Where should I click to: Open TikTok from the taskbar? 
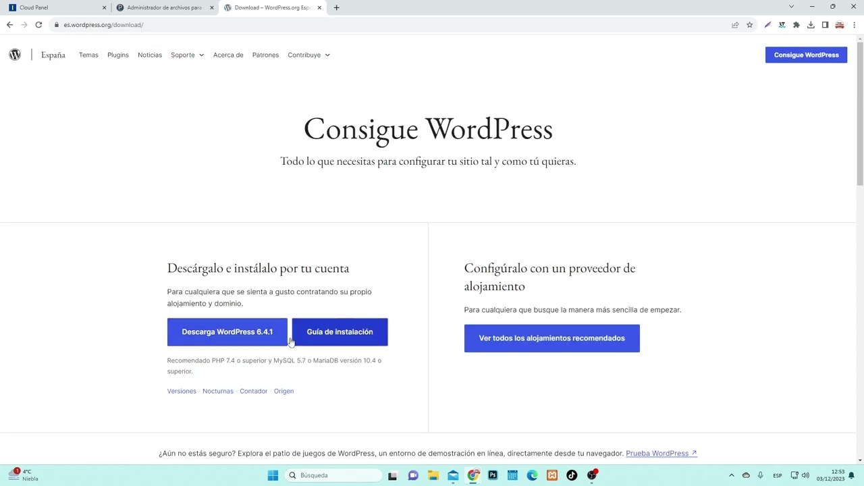[x=572, y=475]
